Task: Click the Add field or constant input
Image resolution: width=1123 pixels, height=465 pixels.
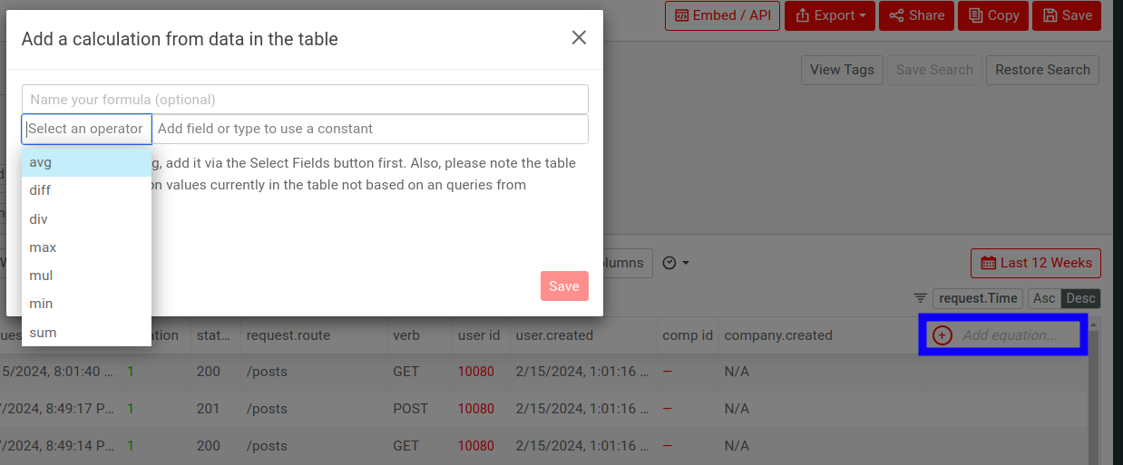Action: [x=370, y=129]
